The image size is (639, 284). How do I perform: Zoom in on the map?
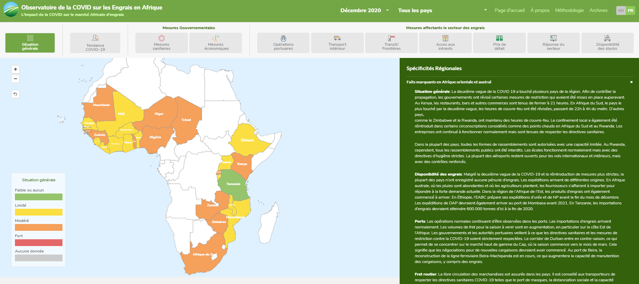coord(15,69)
